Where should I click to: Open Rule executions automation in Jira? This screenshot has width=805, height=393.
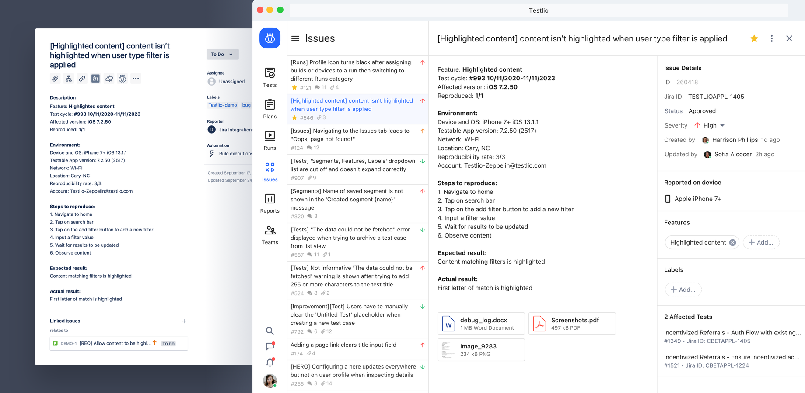231,154
